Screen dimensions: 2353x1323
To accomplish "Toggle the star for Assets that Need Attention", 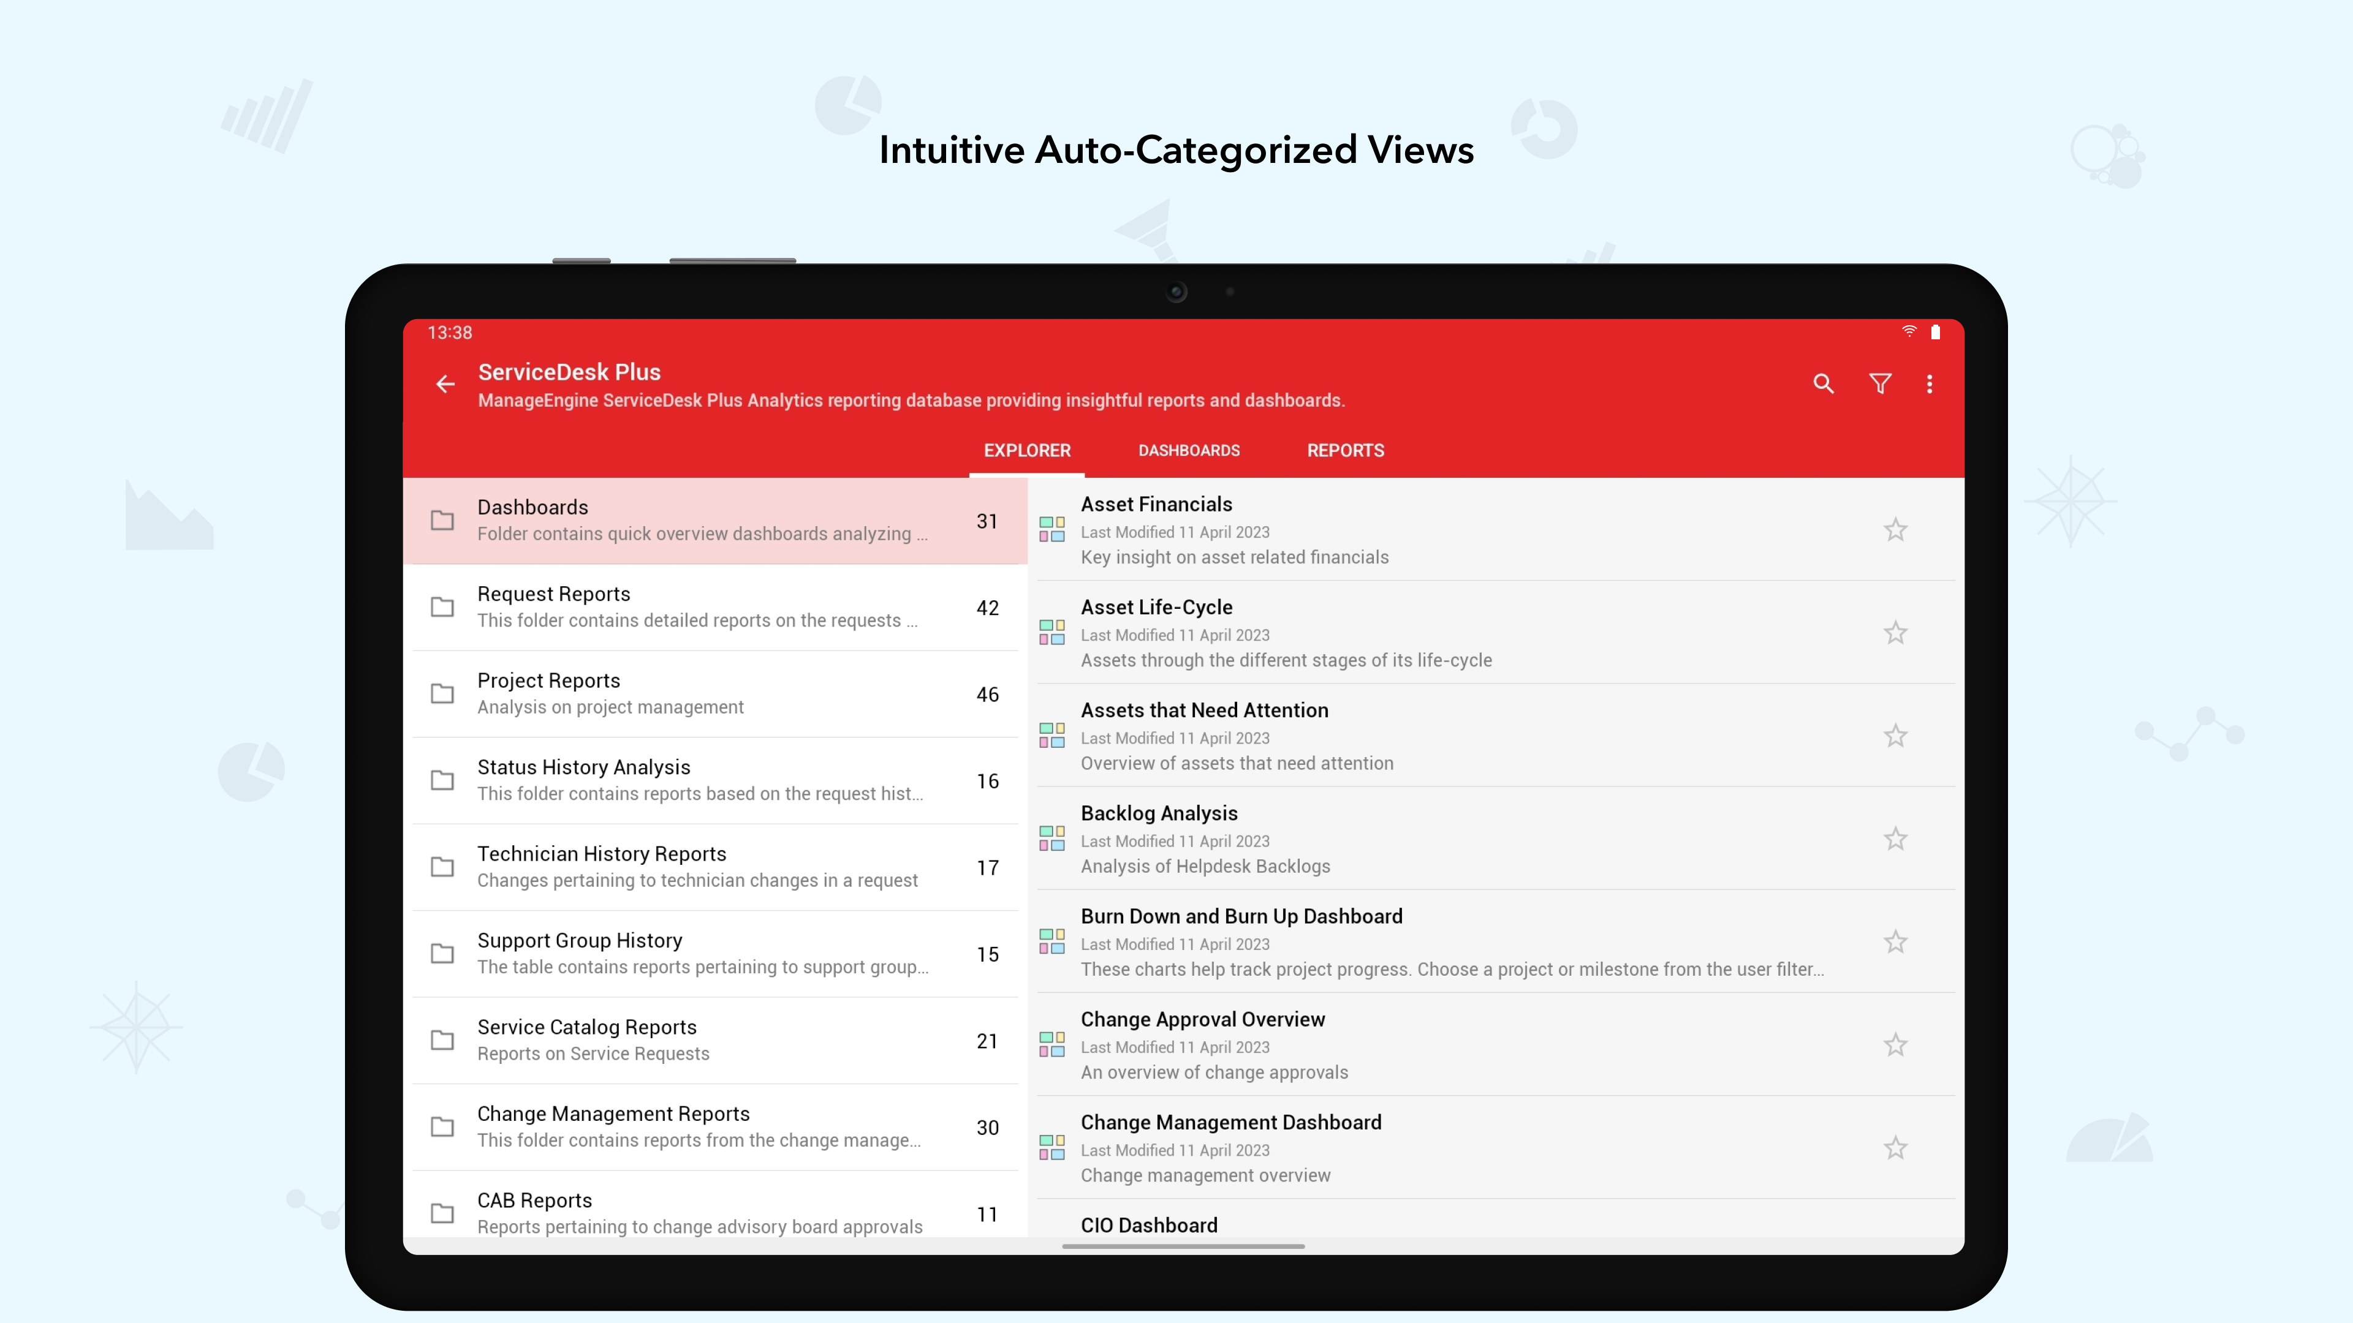I will [x=1895, y=736].
